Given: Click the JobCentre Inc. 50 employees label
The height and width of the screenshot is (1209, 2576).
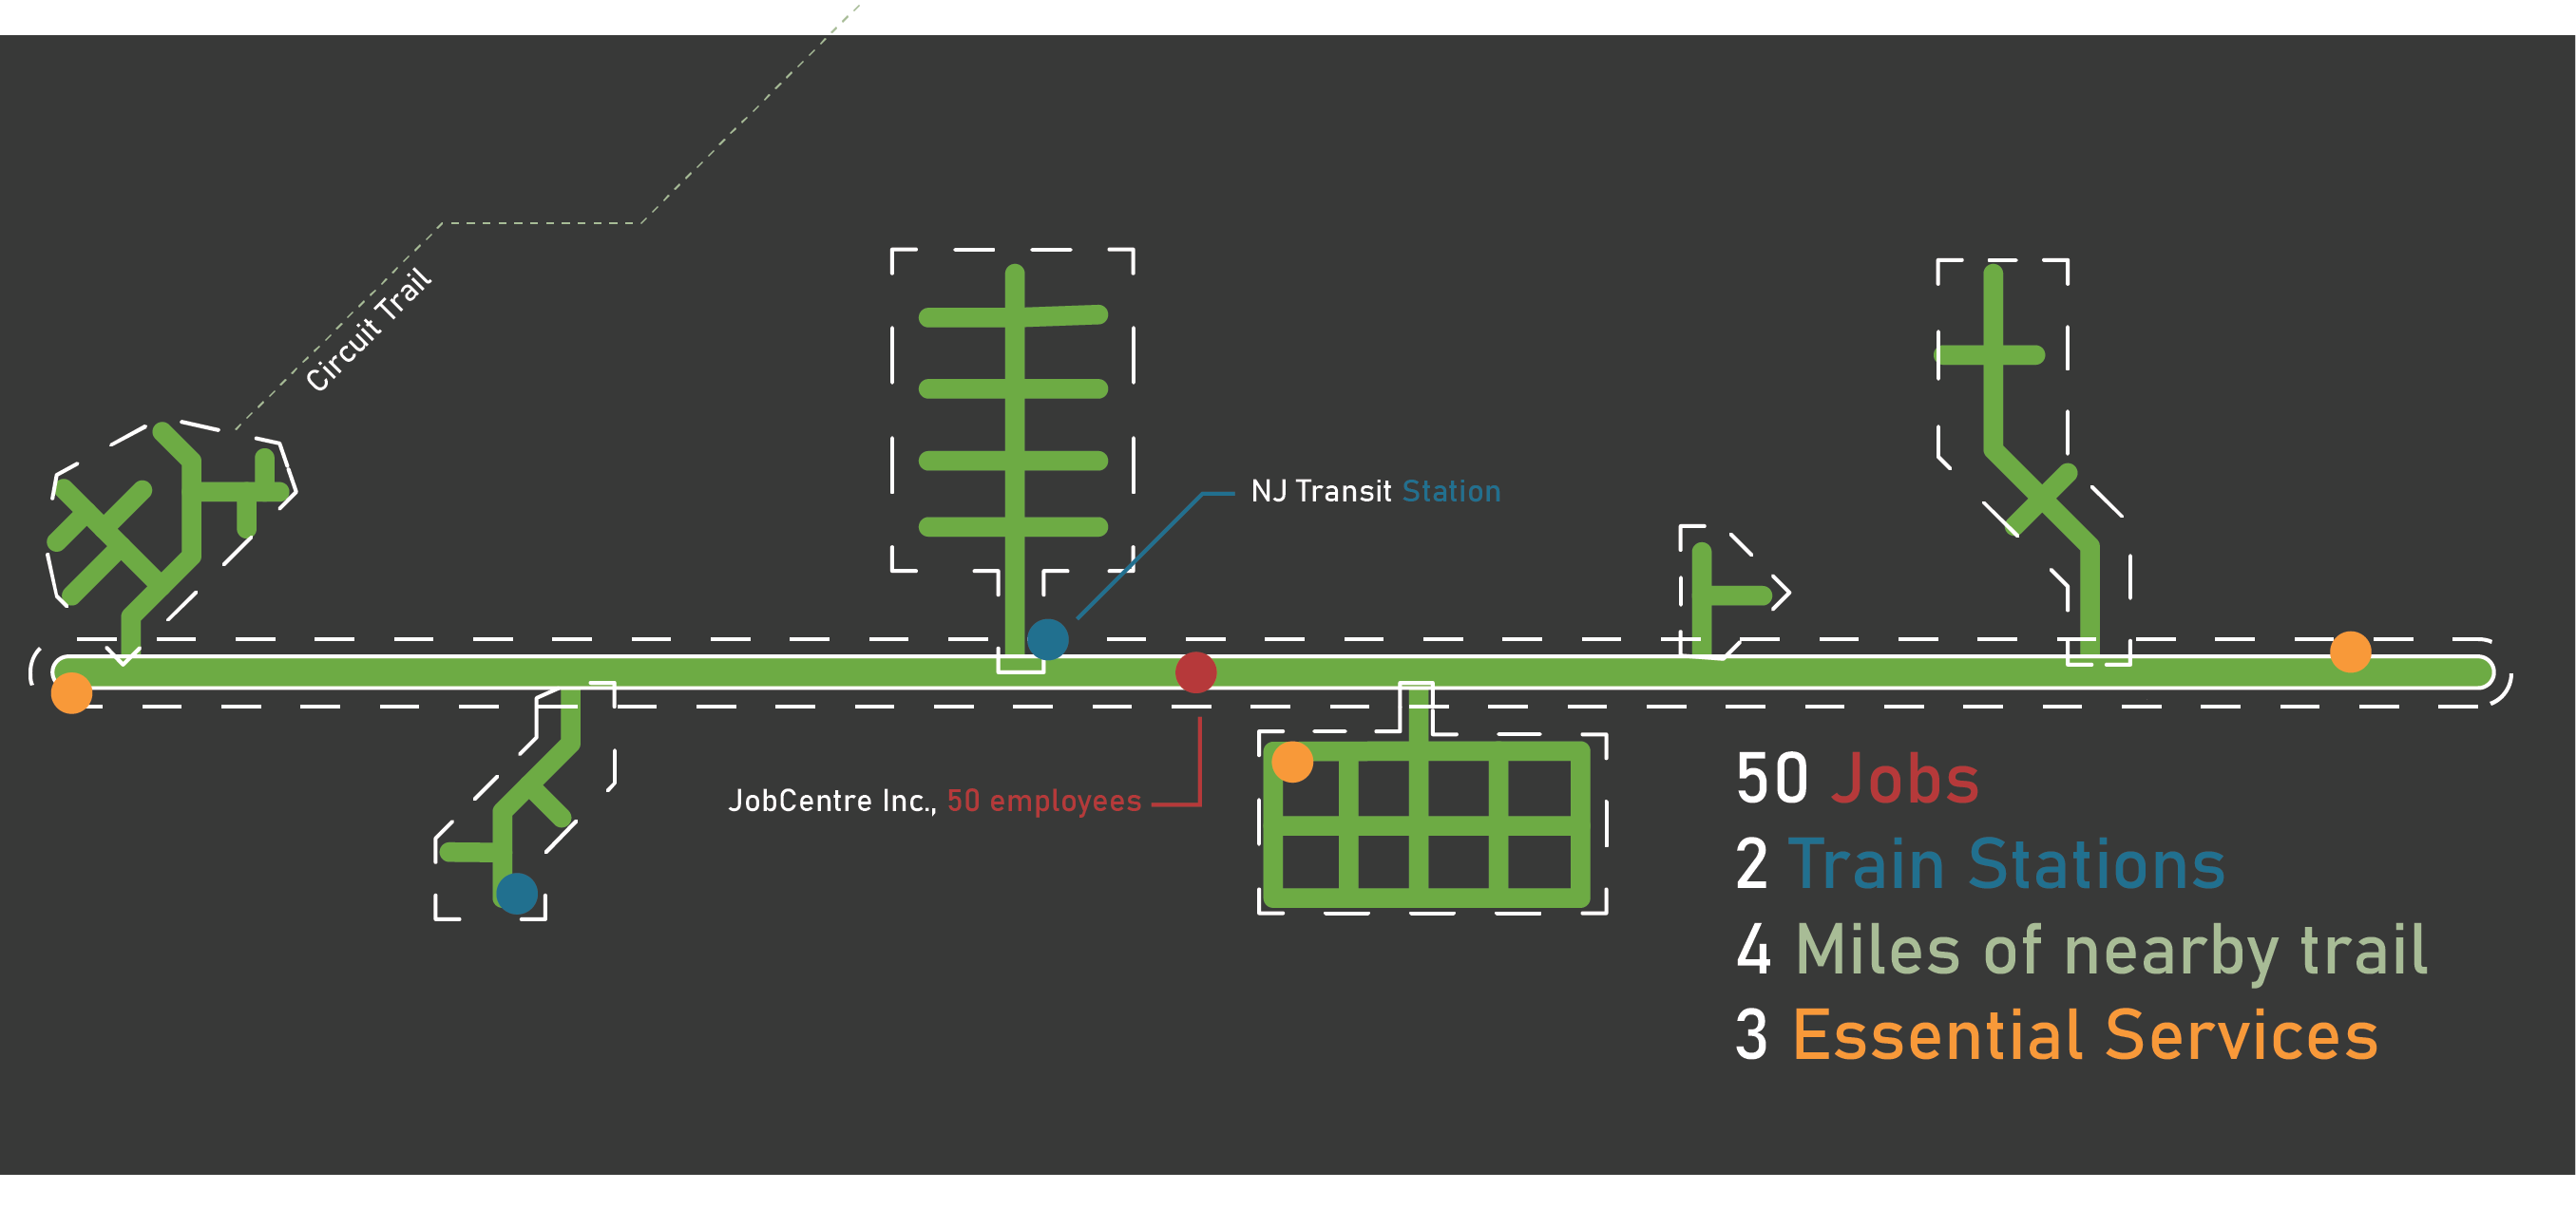Looking at the screenshot, I should pyautogui.click(x=934, y=802).
